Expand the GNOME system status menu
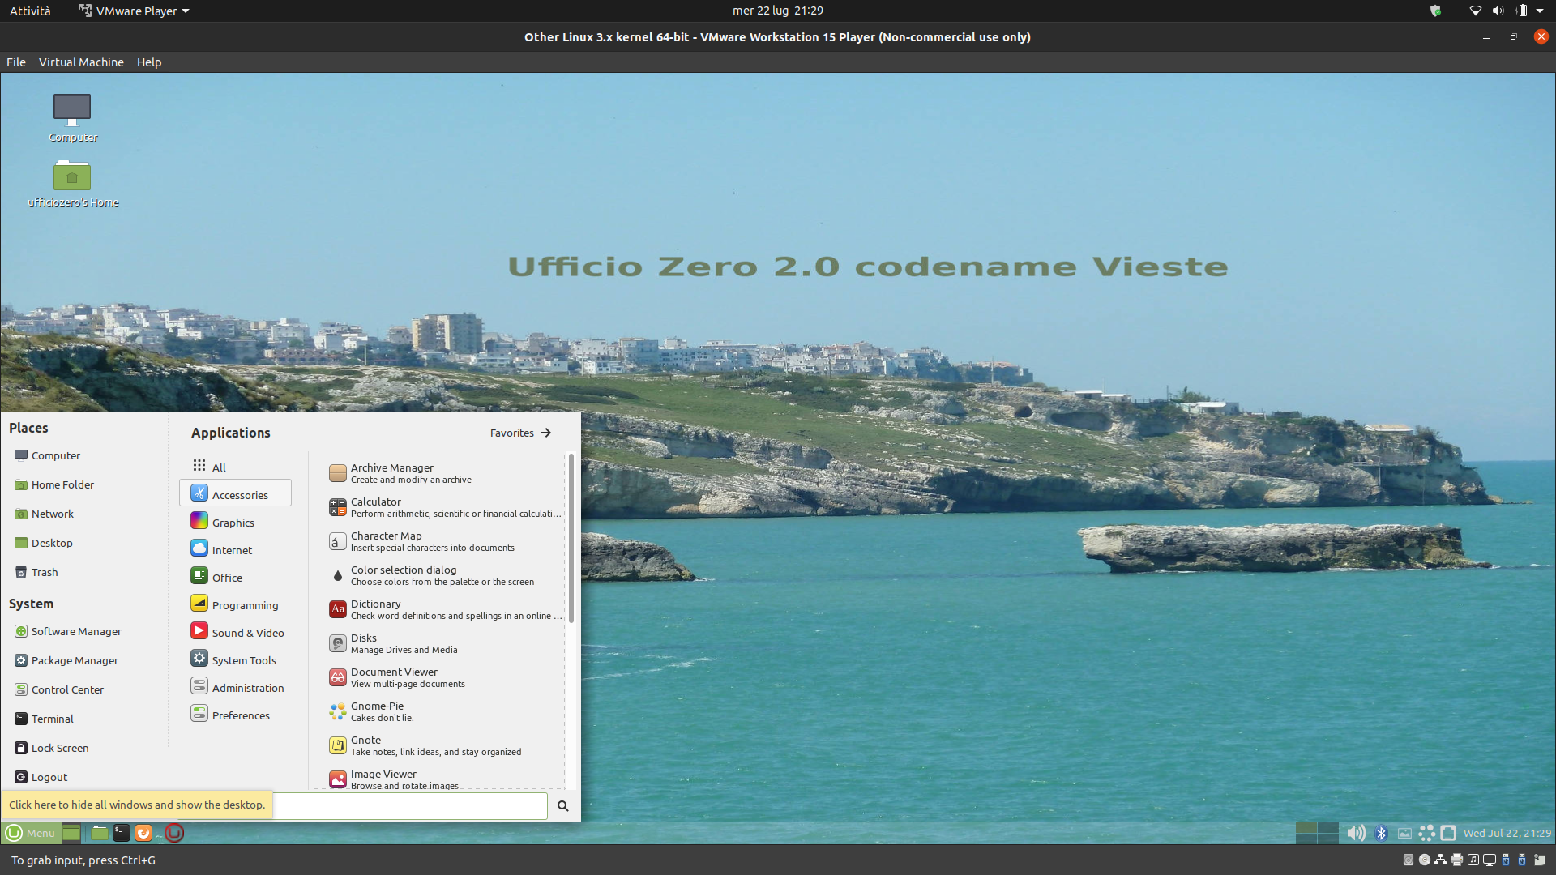 pyautogui.click(x=1539, y=11)
